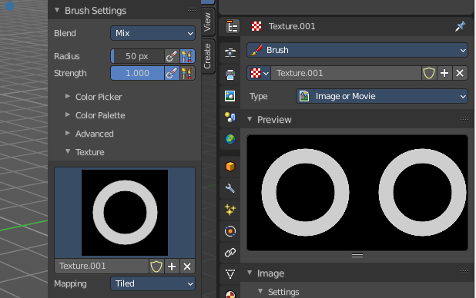Click Texture.001 name field under brush preview
Image resolution: width=476 pixels, height=298 pixels.
pyautogui.click(x=102, y=267)
